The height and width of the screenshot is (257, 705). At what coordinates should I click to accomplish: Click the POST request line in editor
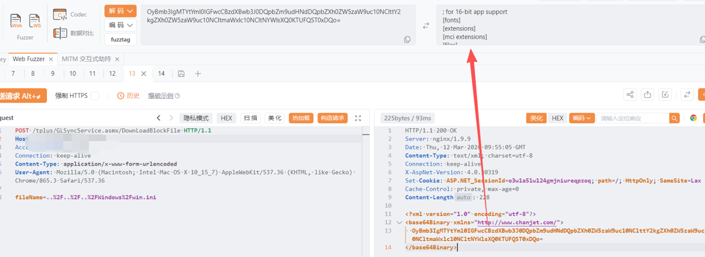(x=113, y=131)
